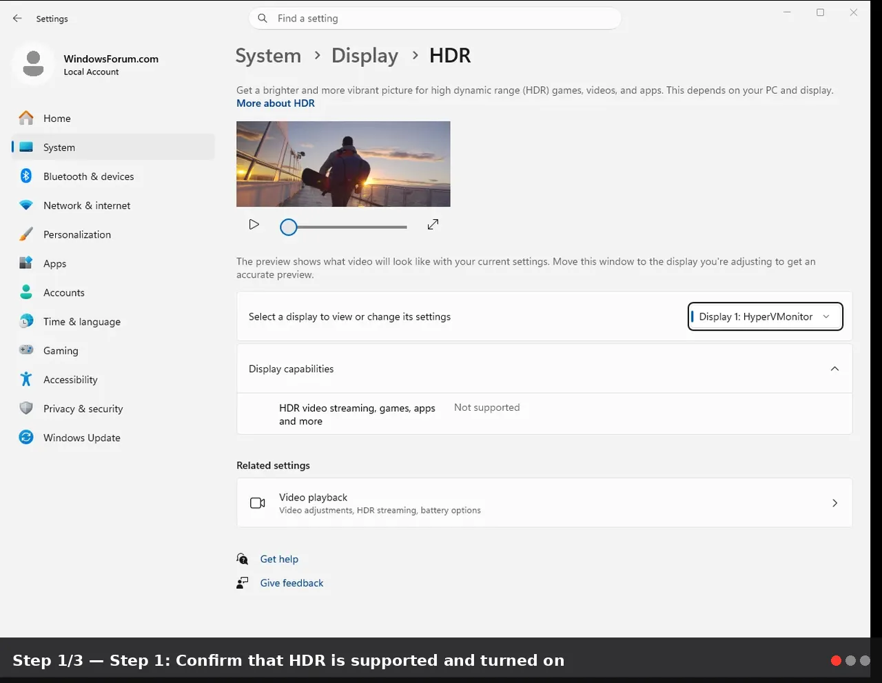Click the video preview seek slider handle
882x683 pixels.
point(289,227)
